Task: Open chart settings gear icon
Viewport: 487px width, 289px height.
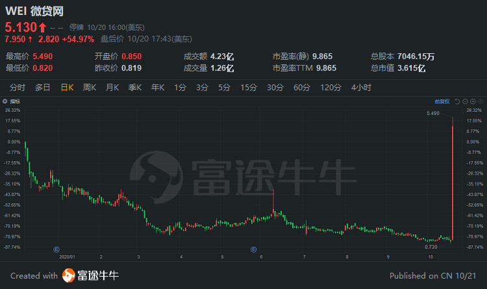Action: click(x=481, y=101)
